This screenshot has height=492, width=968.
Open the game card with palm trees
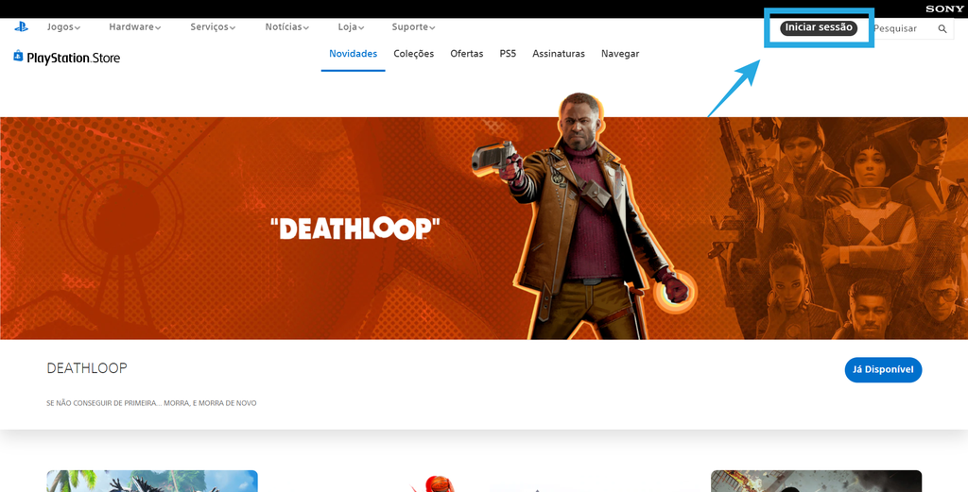(x=152, y=481)
